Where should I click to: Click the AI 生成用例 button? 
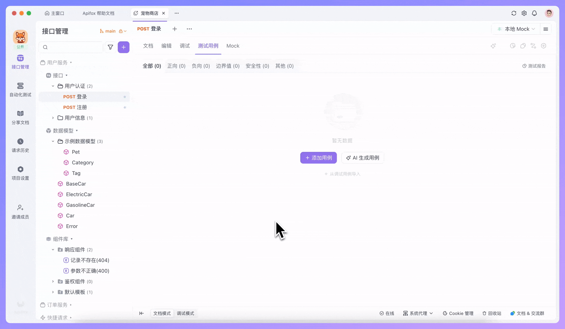(x=362, y=158)
